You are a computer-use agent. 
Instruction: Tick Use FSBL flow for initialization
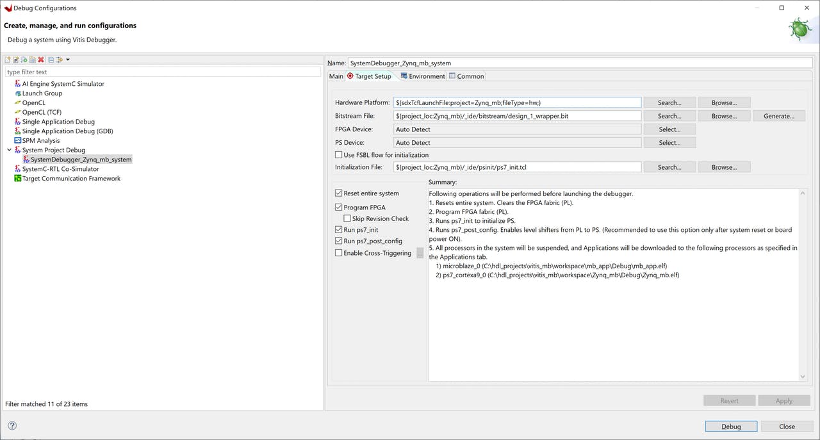pos(339,155)
